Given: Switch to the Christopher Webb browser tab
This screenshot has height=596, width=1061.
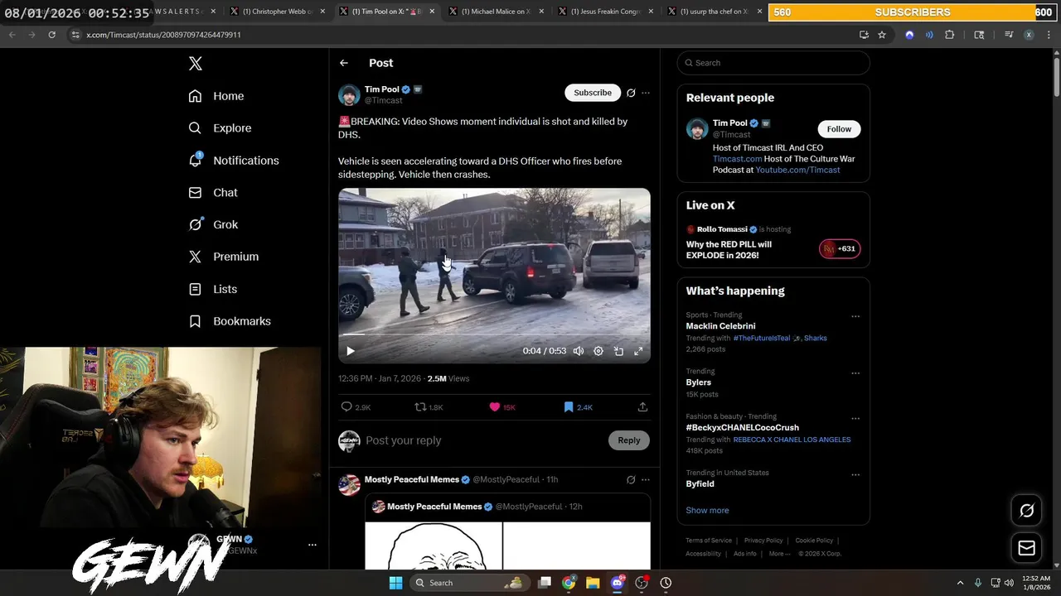Looking at the screenshot, I should (x=275, y=12).
